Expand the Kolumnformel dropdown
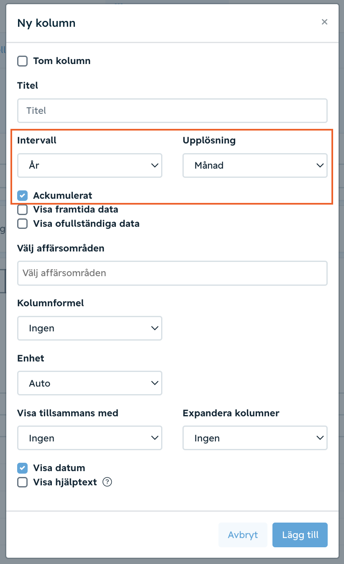 point(90,328)
